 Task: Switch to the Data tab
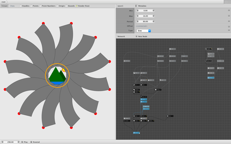coord(12,6)
